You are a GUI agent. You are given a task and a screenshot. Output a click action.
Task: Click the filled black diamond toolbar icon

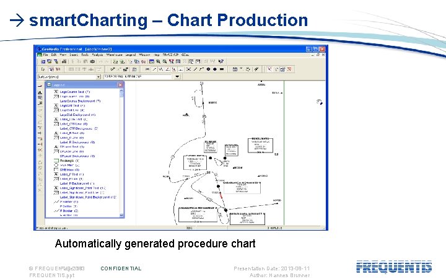215,69
